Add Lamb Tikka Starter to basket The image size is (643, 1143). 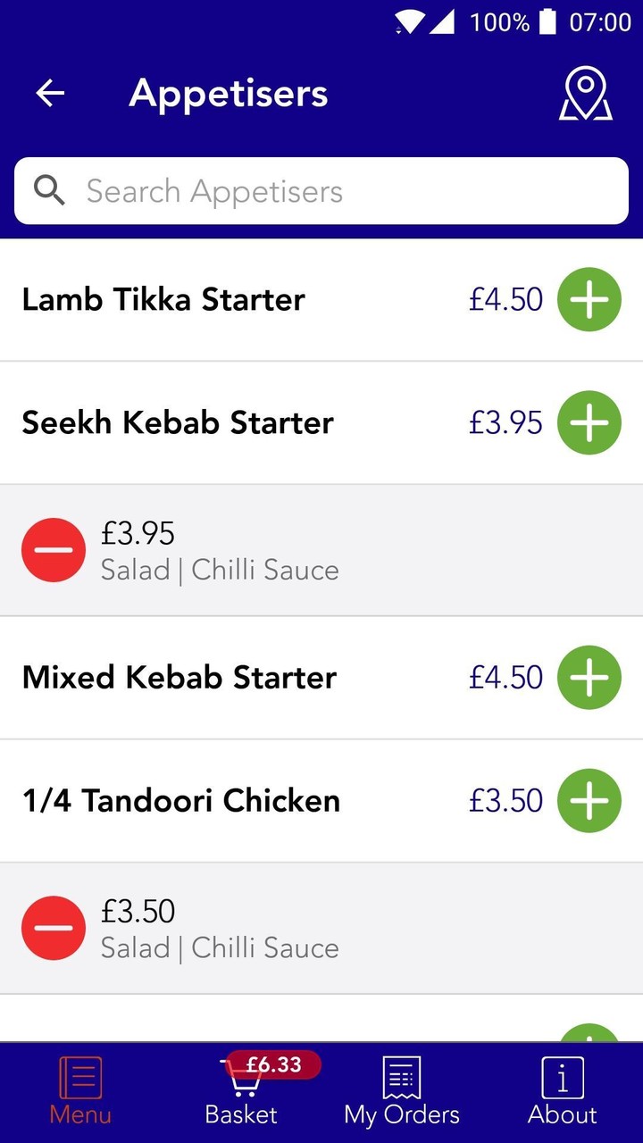pyautogui.click(x=589, y=299)
